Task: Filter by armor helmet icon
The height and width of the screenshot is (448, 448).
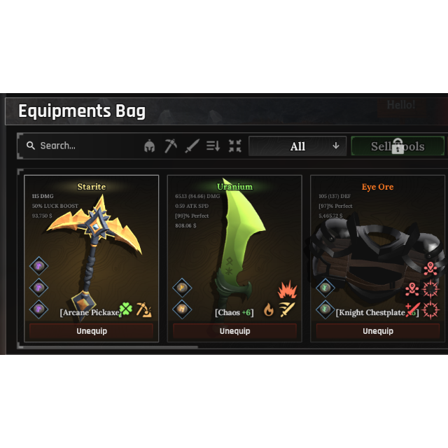Action: tap(149, 146)
